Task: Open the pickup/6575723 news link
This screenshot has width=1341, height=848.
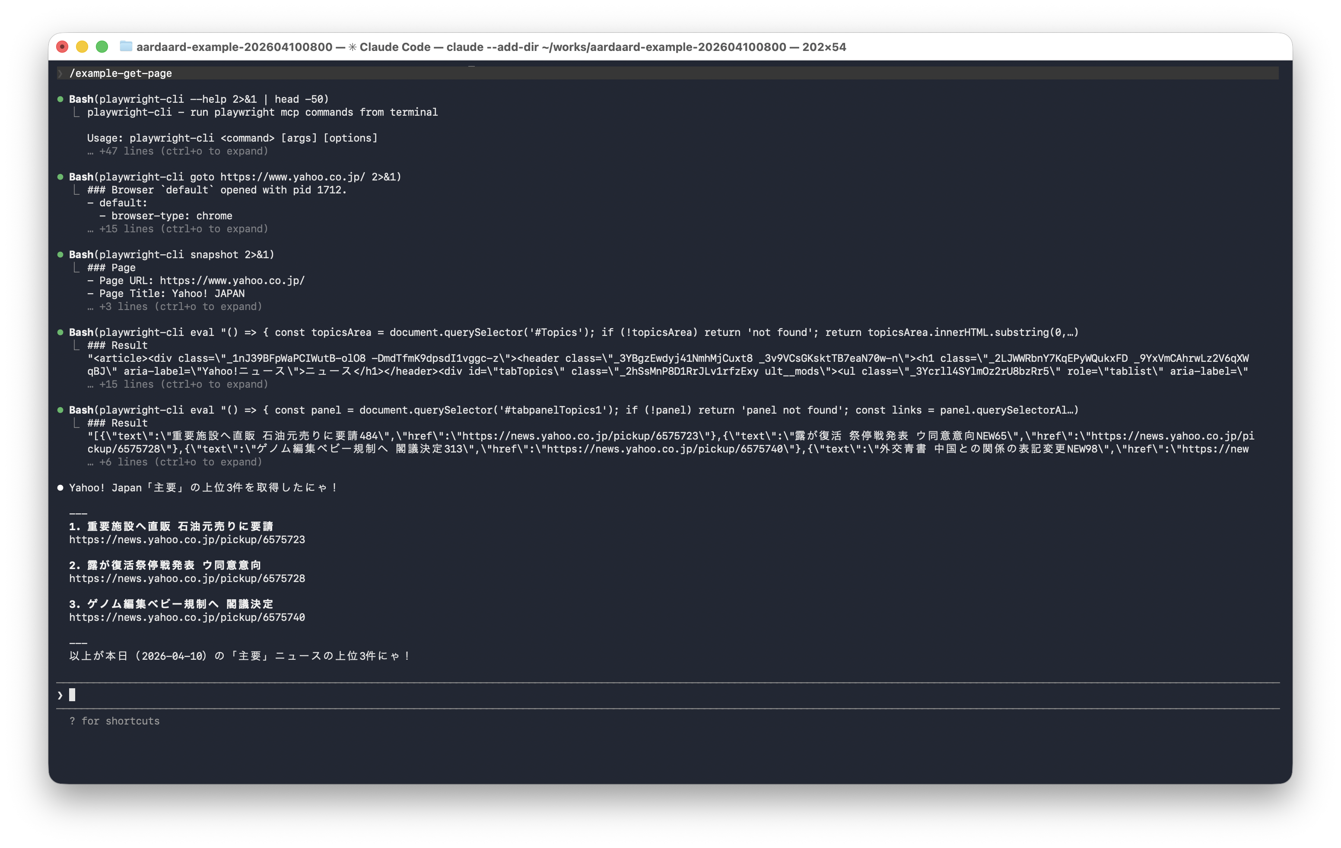Action: [187, 540]
